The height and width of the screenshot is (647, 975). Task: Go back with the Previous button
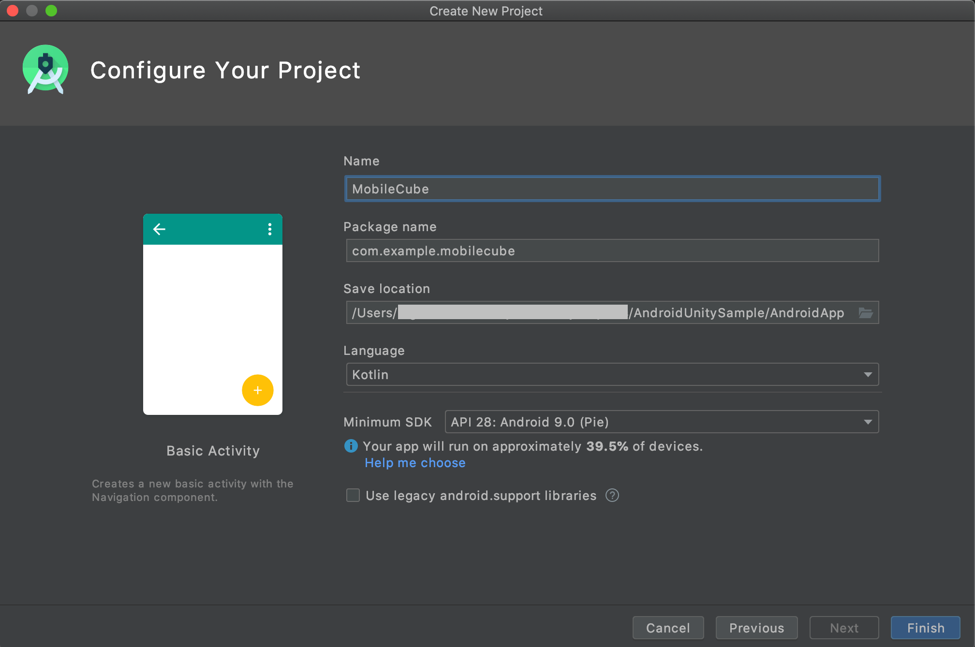[x=756, y=628]
